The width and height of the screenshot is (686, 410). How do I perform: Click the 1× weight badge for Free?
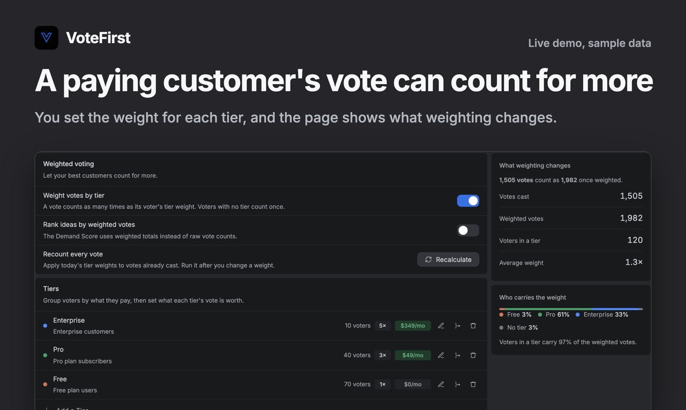point(382,384)
